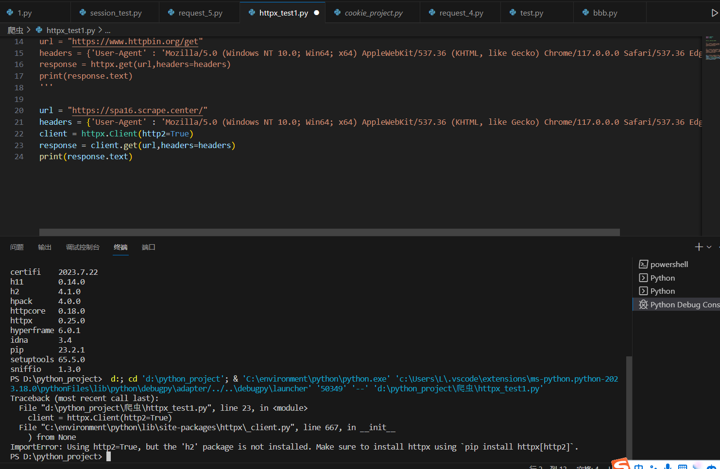Click the microphone icon in Sogou bar

(x=668, y=467)
